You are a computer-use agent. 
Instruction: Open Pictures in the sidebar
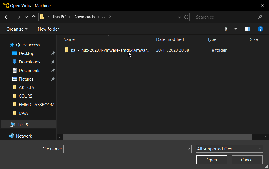pos(26,79)
